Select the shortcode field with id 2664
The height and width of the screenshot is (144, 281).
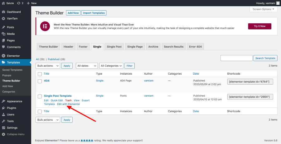[250, 97]
